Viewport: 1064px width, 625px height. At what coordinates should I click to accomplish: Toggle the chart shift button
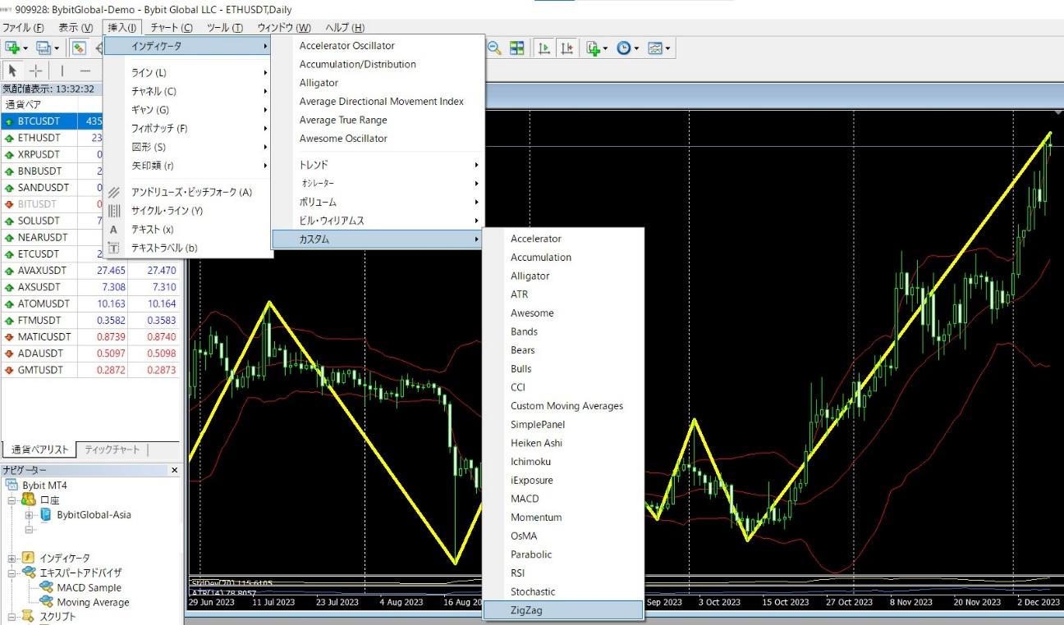pos(566,48)
